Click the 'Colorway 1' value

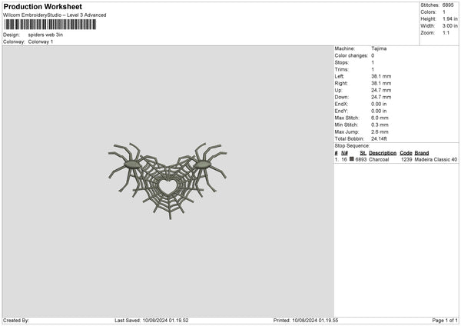point(41,42)
